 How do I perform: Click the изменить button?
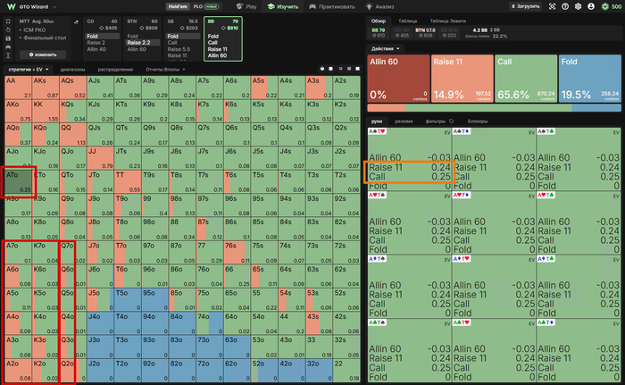43,54
